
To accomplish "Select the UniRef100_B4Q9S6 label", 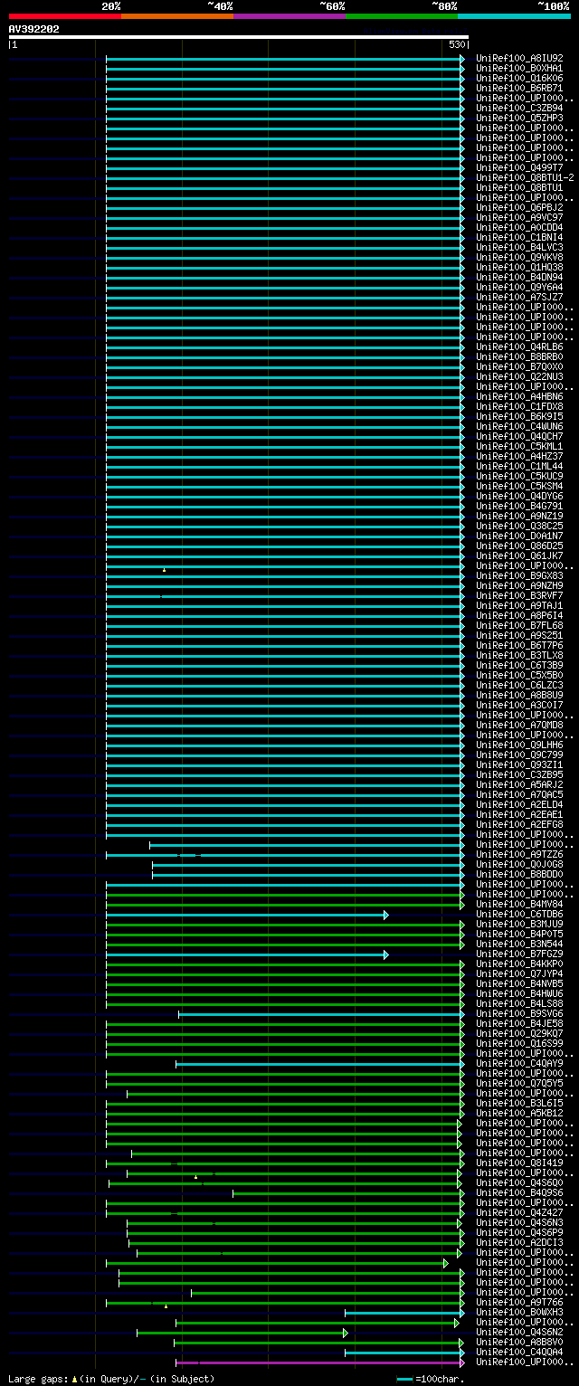I will click(x=519, y=1192).
